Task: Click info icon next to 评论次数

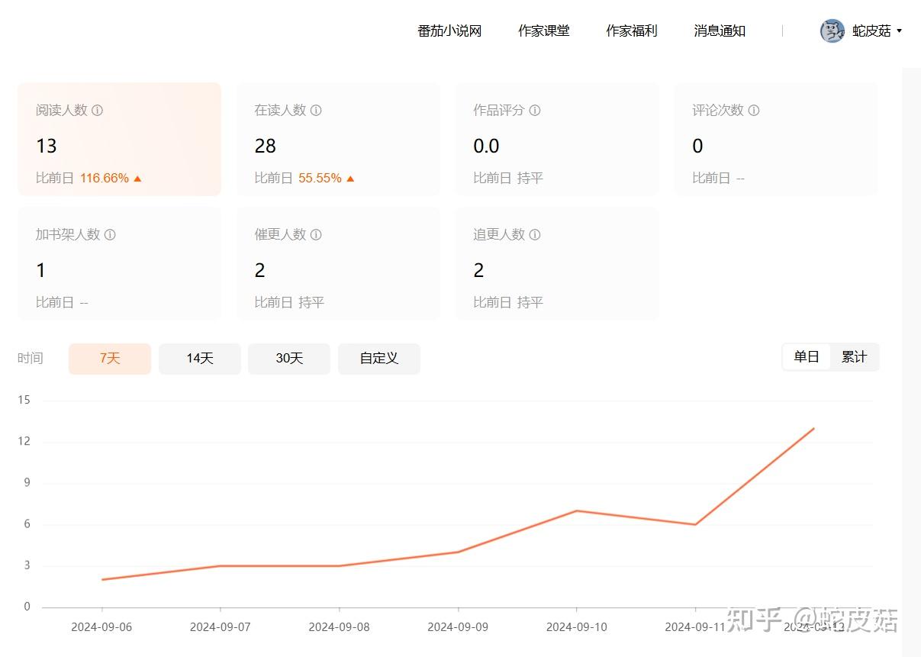Action: (754, 110)
